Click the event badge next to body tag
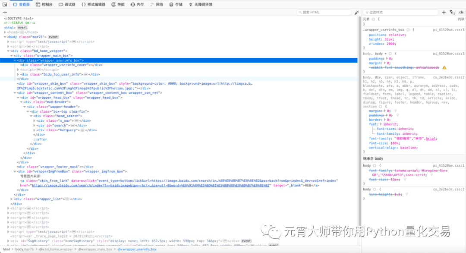This screenshot has width=466, height=253. coord(54,37)
